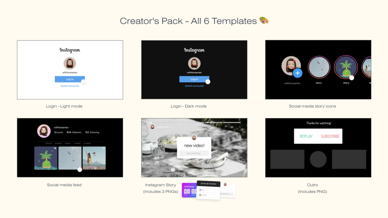Click the avatar atop the new video sticker
Image resolution: width=388 pixels, height=218 pixels.
194,138
